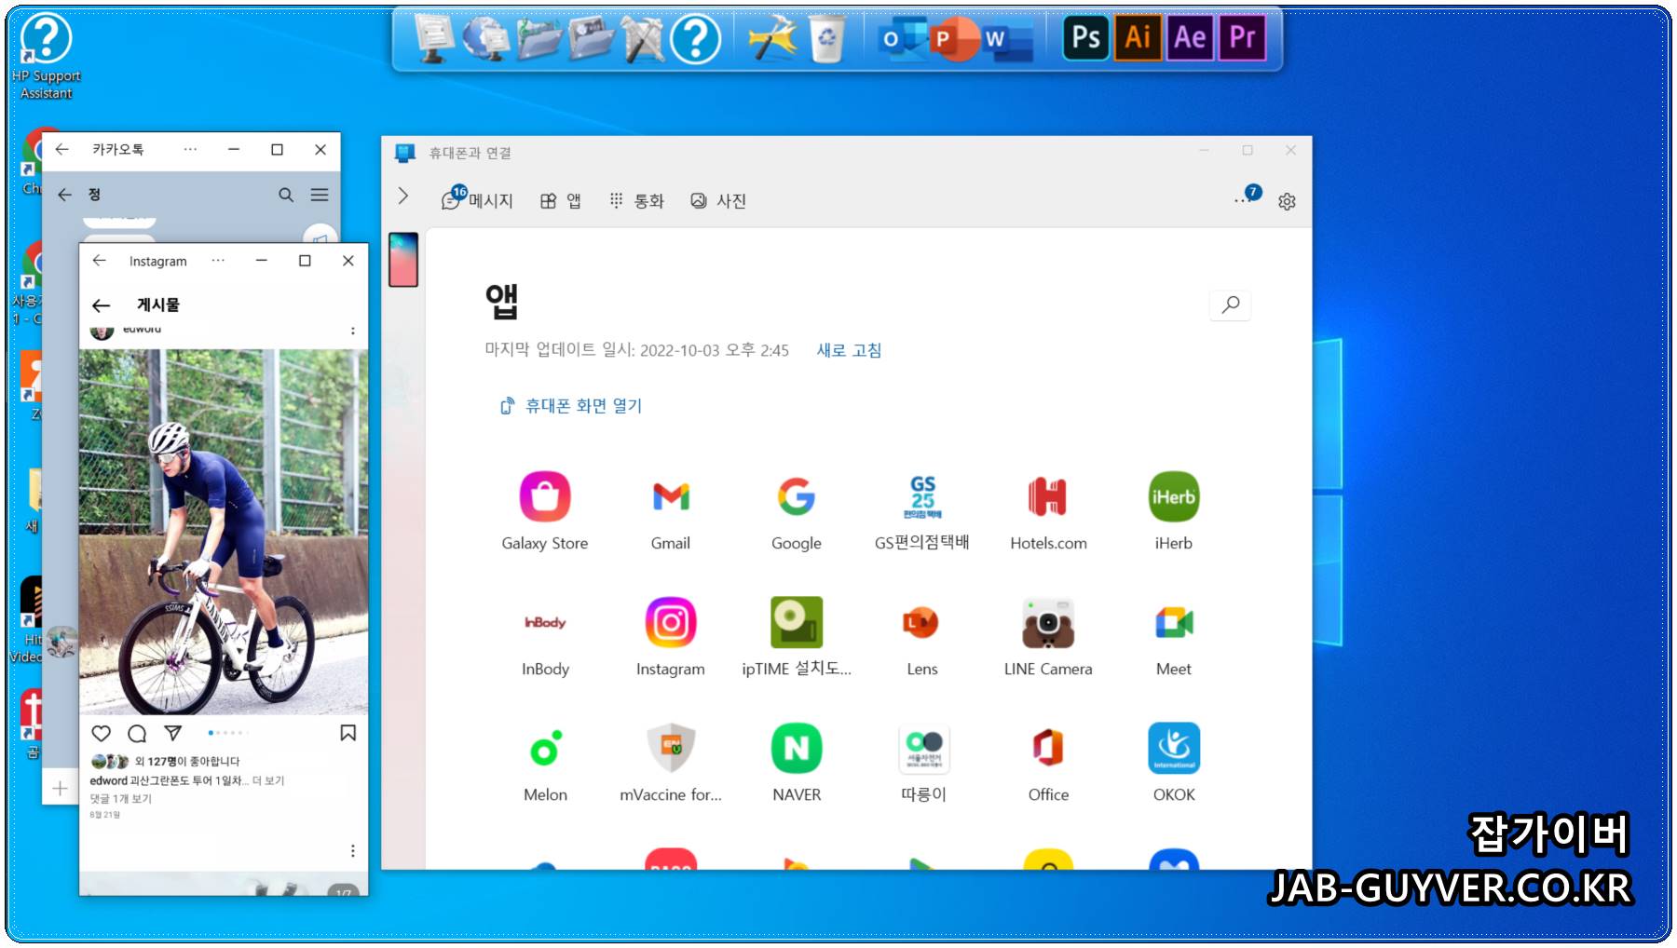Screen dimensions: 1677x948
Task: Open comments on the Instagram post
Action: click(137, 734)
